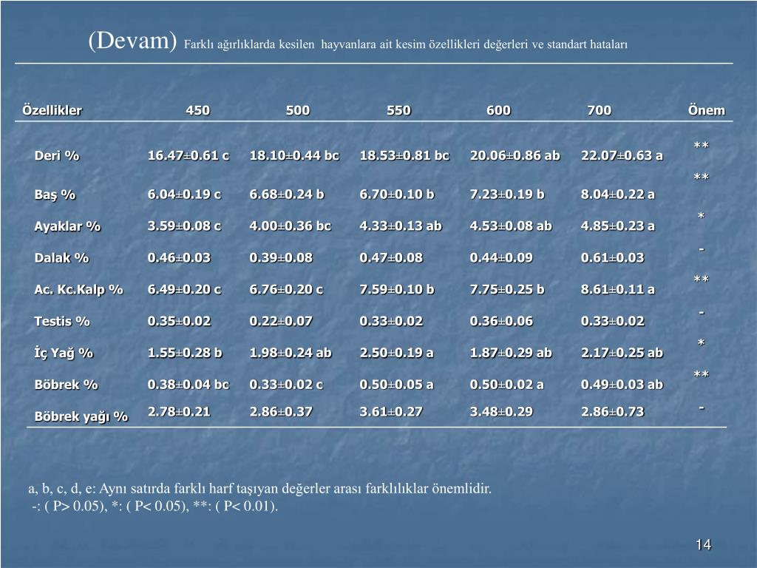Click the value '1.98±0.24 ab'
The image size is (757, 568).
click(291, 353)
